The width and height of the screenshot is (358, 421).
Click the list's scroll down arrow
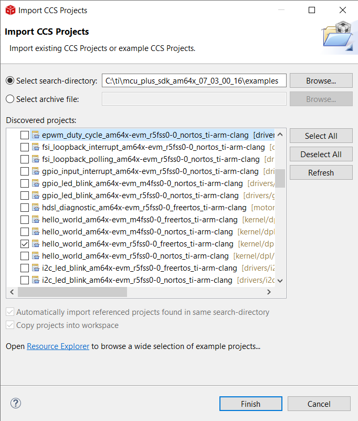(280, 281)
